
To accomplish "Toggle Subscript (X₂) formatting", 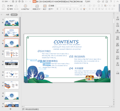I will [x=78, y=9].
